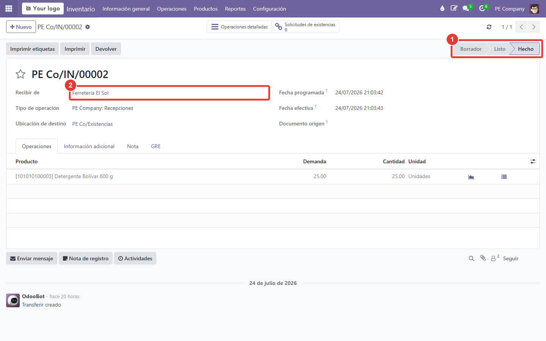Click the refresh record icon
Image resolution: width=546 pixels, height=341 pixels.
pyautogui.click(x=489, y=27)
